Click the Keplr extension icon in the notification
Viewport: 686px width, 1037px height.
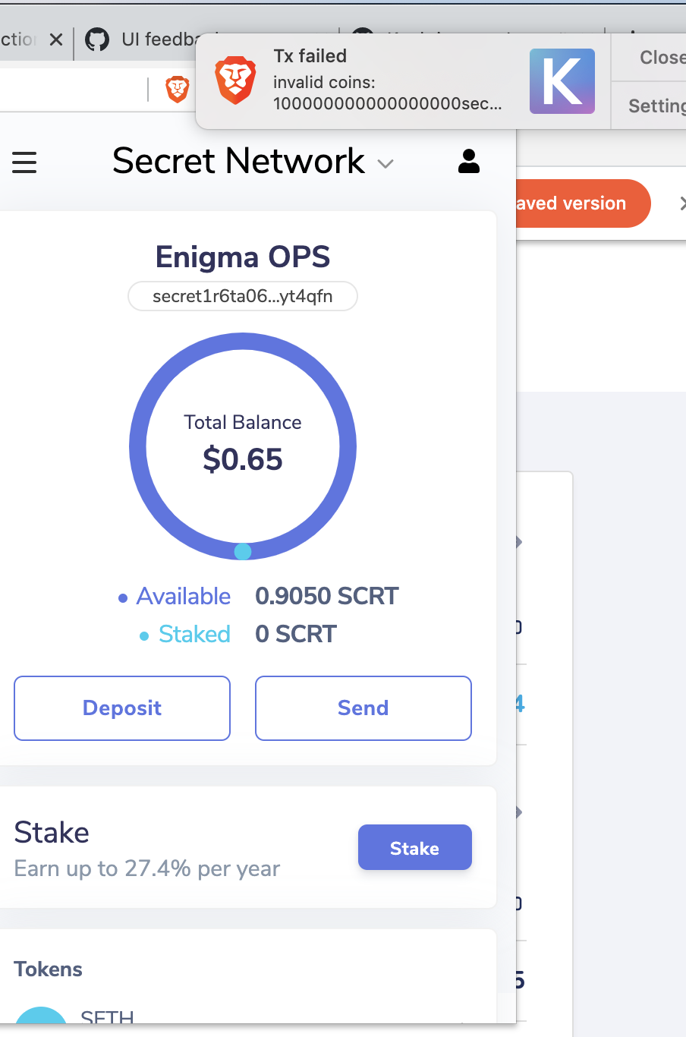(562, 80)
